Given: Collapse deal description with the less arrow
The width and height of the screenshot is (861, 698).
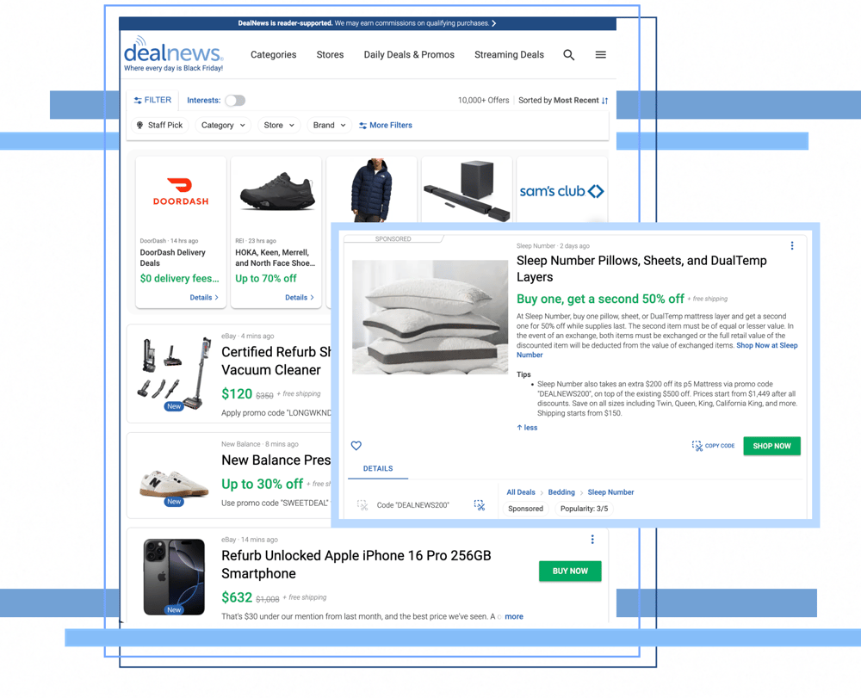Looking at the screenshot, I should coord(526,427).
